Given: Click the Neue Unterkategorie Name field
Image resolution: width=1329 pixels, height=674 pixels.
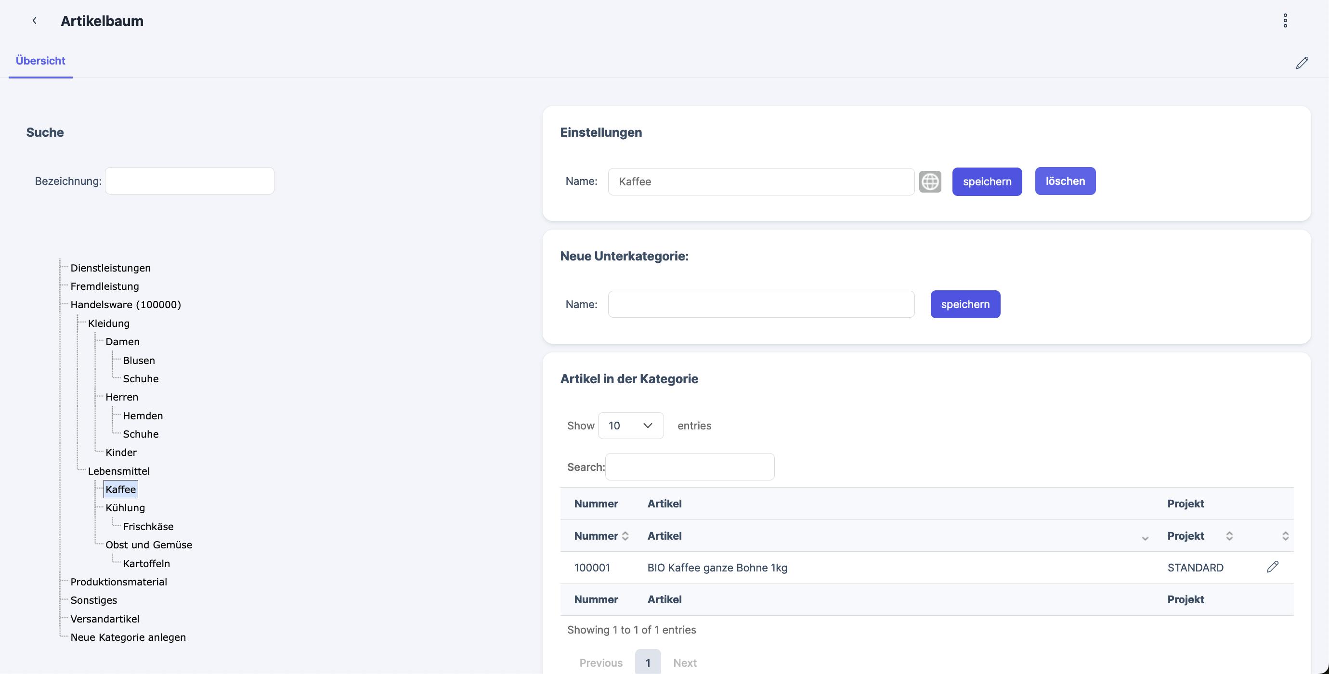Looking at the screenshot, I should (761, 304).
